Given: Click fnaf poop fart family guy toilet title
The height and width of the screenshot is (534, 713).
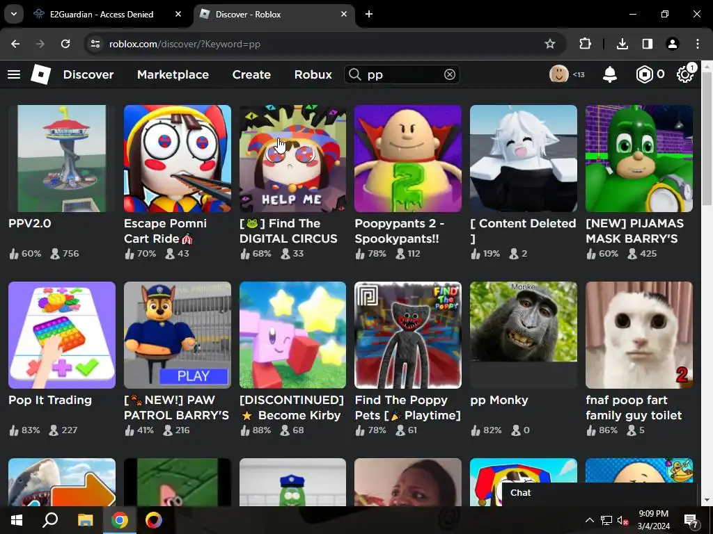Looking at the screenshot, I should coord(634,407).
